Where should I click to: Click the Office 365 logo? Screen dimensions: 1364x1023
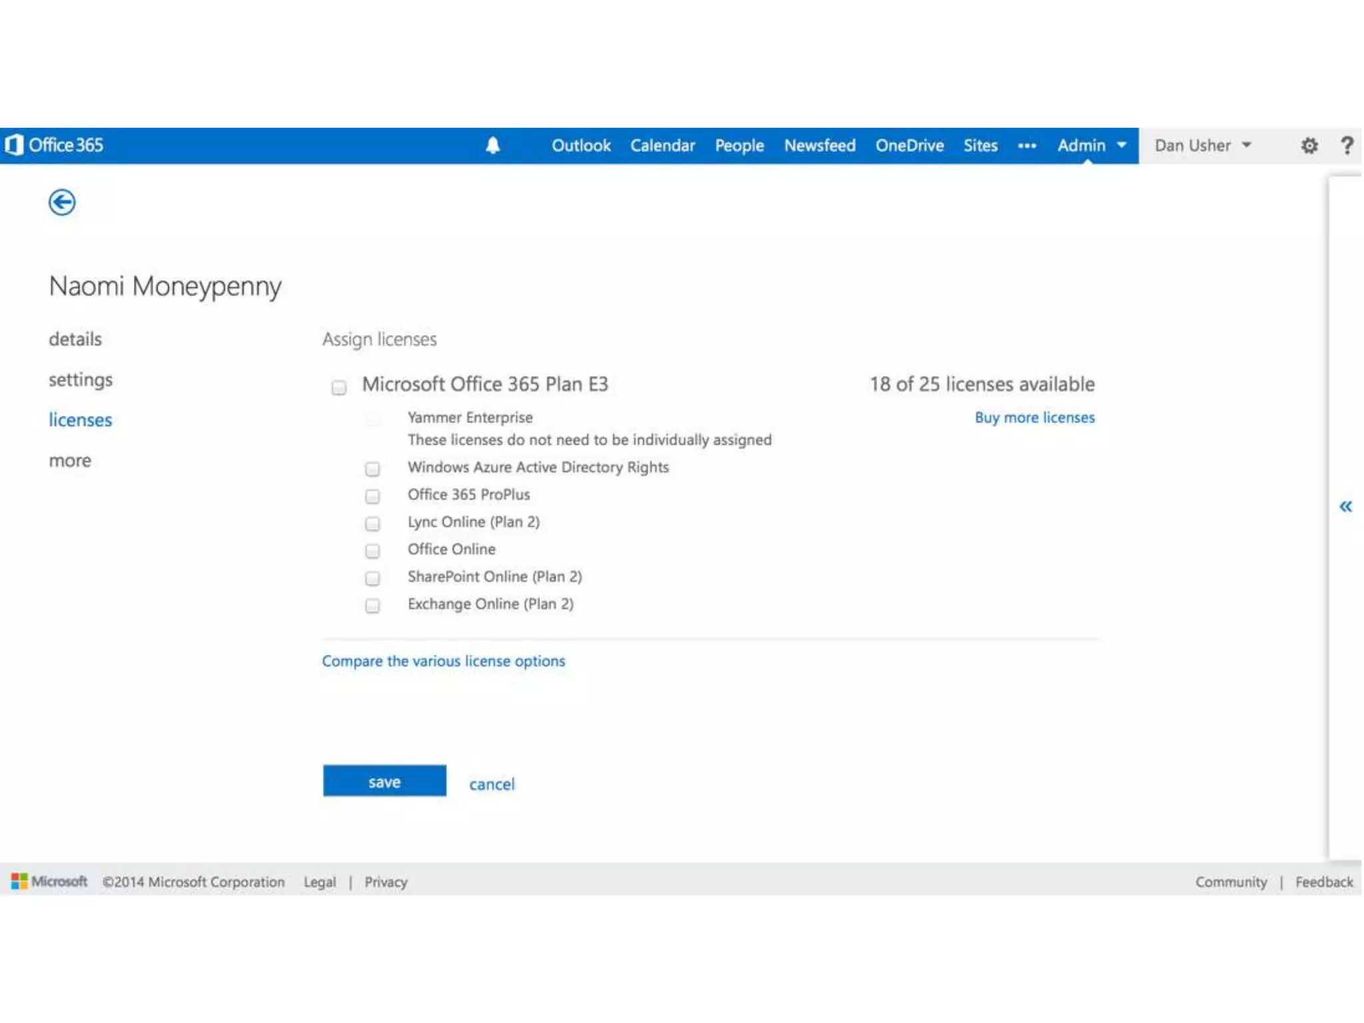(55, 145)
